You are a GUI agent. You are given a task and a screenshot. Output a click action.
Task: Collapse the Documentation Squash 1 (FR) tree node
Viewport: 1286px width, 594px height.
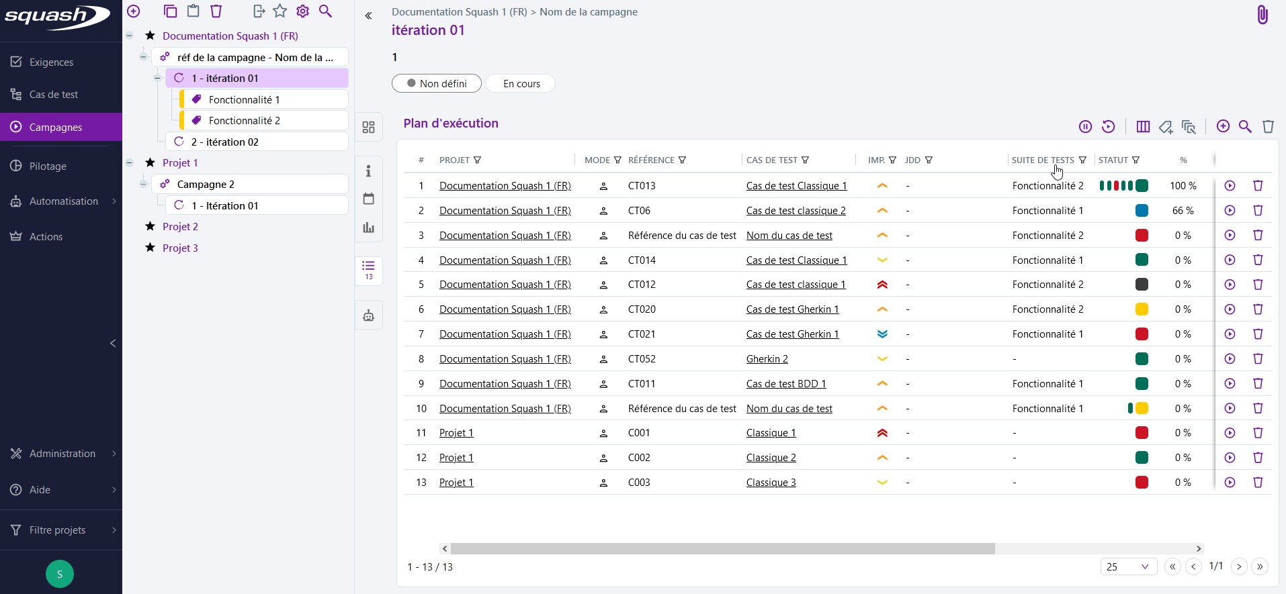(130, 36)
